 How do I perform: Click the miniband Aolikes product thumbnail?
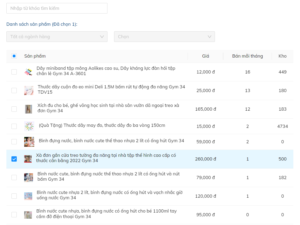tap(28, 72)
